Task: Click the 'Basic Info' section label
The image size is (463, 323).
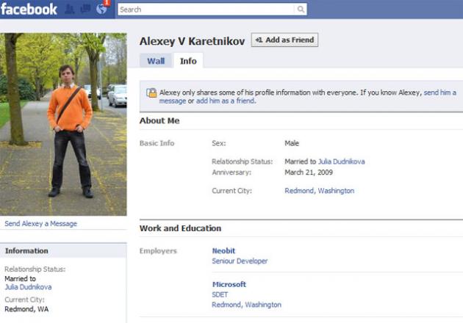Action: click(157, 143)
